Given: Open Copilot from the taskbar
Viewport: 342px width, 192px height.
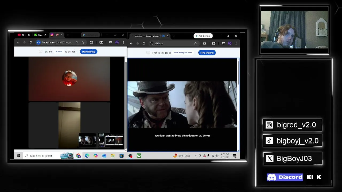Looking at the screenshot, I should pos(96,156).
